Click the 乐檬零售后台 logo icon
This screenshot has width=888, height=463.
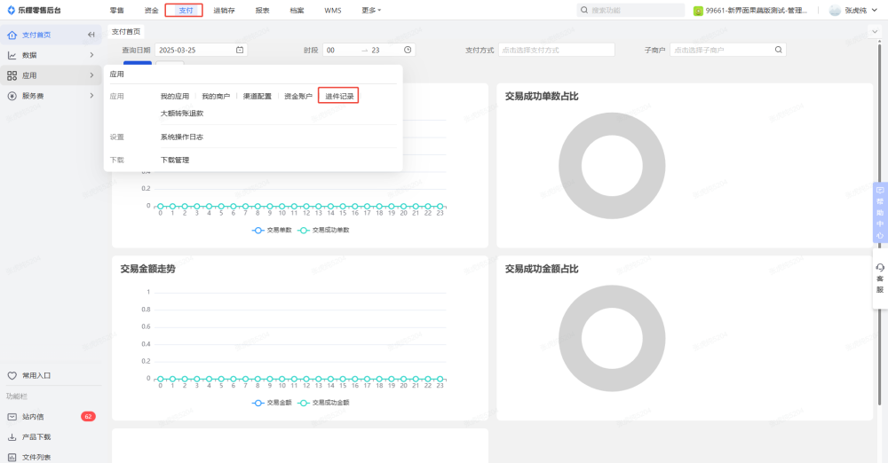(x=11, y=10)
